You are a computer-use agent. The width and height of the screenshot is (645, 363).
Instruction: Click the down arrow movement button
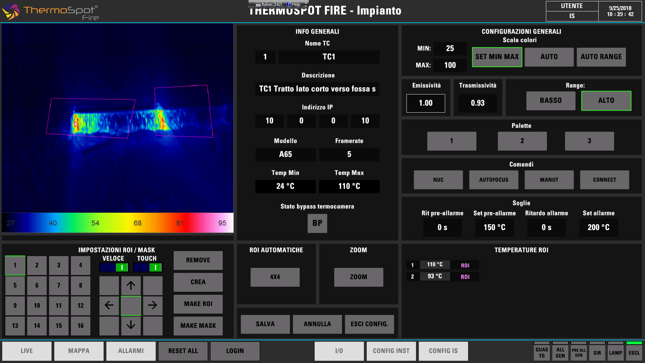pos(131,325)
